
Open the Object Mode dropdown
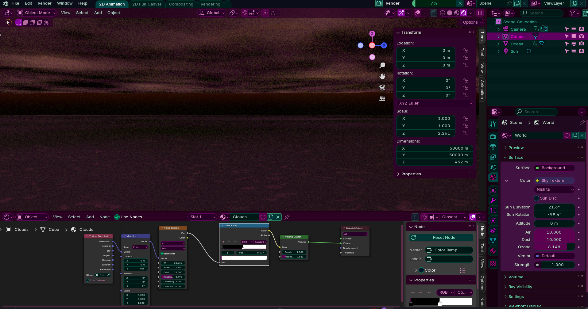click(37, 13)
